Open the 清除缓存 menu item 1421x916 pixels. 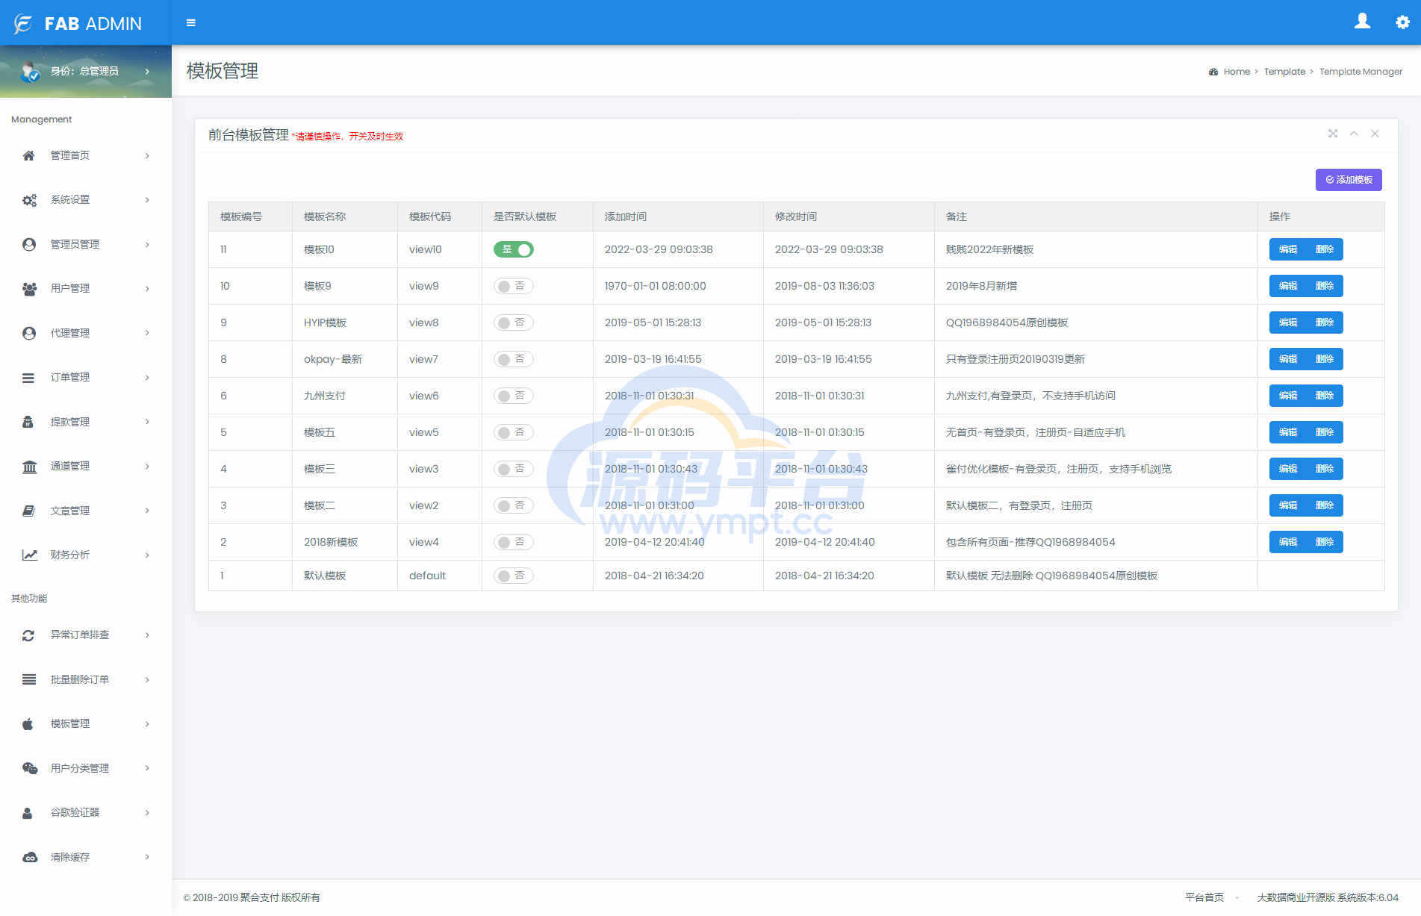[x=86, y=857]
